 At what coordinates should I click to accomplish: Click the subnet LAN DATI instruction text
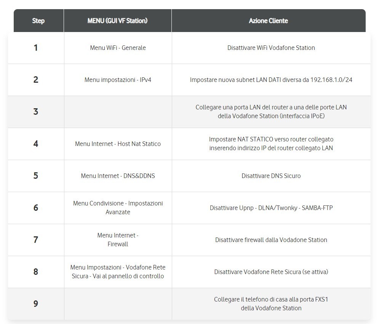(271, 80)
